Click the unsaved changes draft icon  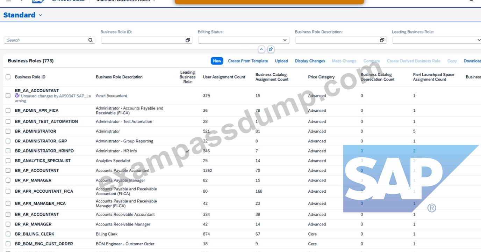point(17,96)
